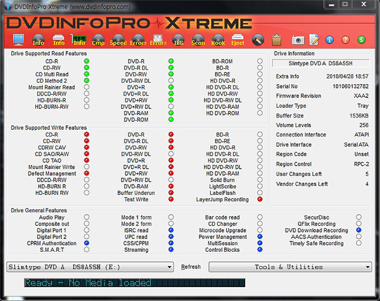
Task: Toggle LightScribe write feature indicator
Action: (260, 186)
